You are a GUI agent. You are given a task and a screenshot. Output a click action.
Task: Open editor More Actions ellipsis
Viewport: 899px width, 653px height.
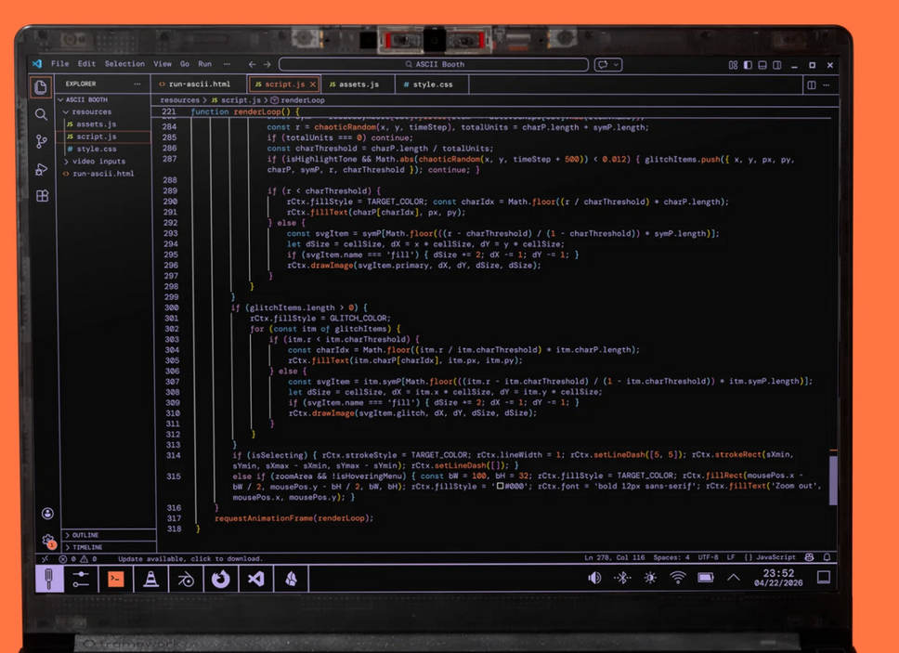[x=827, y=85]
